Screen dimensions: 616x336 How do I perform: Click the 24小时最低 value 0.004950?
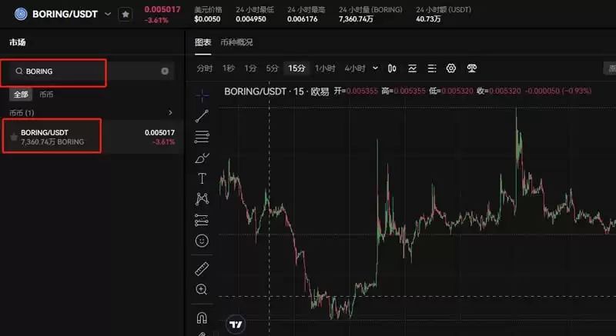(251, 18)
